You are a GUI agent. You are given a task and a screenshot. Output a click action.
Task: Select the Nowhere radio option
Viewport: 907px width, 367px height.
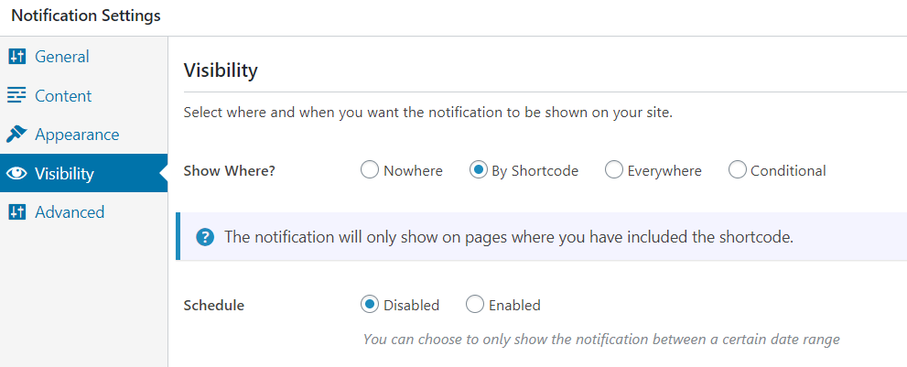pos(369,171)
